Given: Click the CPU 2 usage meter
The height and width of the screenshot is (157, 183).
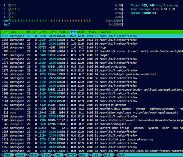Looking at the screenshot, I should [x=63, y=9].
